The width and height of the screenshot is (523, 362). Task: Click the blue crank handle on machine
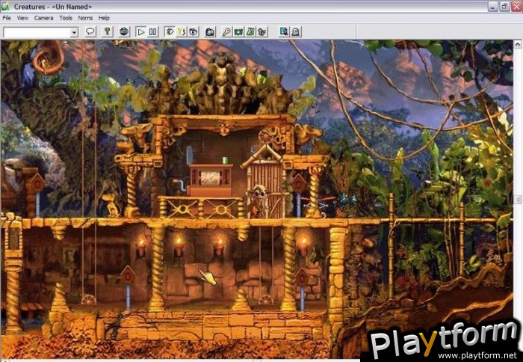[x=179, y=185]
